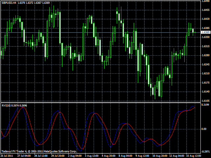Click the 10 Aug 20:00 time label
211x158 pixels.
pos(160,156)
